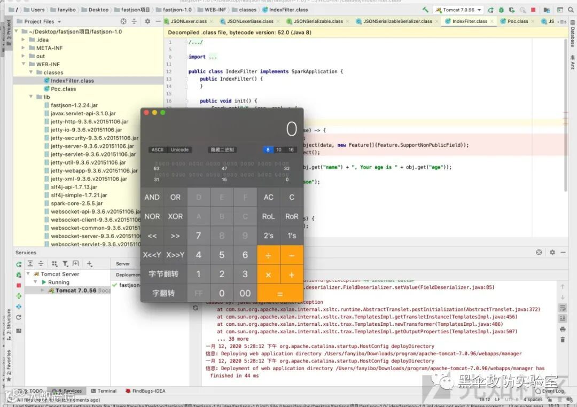Expand the out folder arrow
This screenshot has width=577, height=407.
[x=23, y=56]
